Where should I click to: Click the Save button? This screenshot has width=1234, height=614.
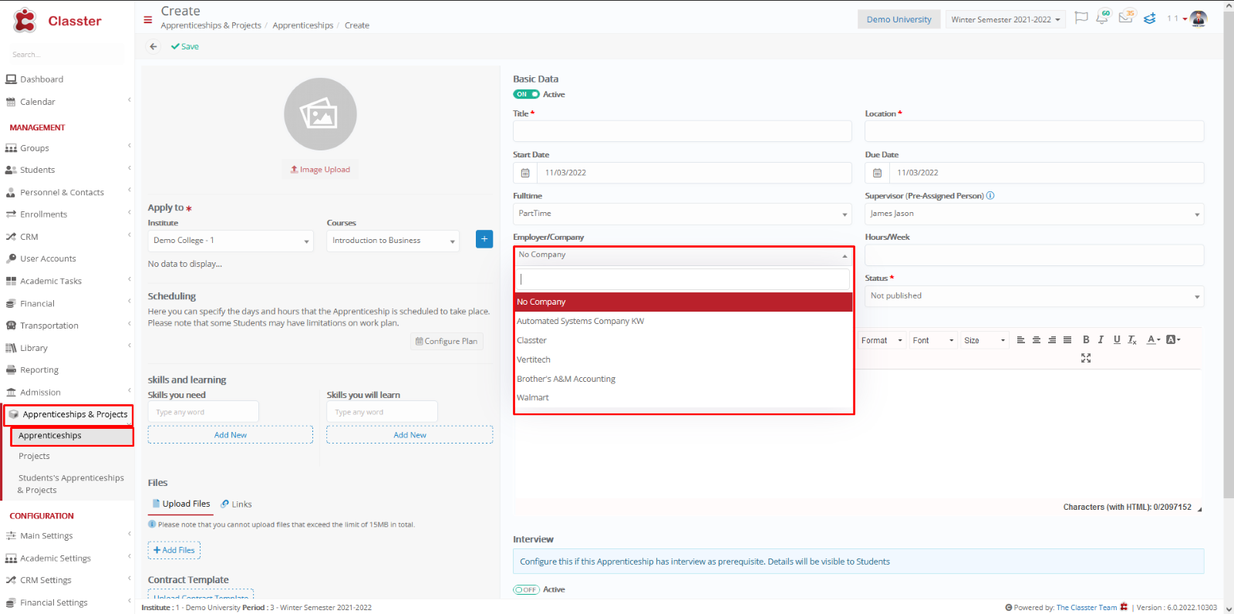[x=185, y=46]
